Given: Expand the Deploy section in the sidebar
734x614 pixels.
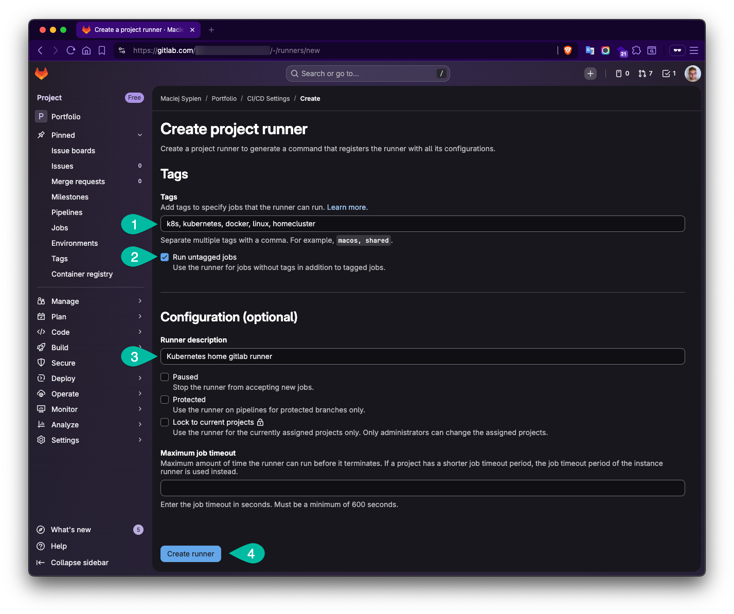Looking at the screenshot, I should pyautogui.click(x=63, y=378).
